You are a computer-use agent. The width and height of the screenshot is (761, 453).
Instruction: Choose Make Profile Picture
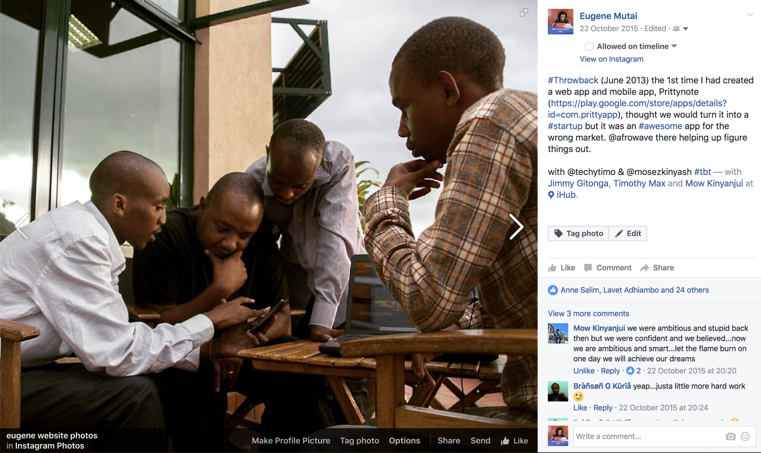point(291,441)
